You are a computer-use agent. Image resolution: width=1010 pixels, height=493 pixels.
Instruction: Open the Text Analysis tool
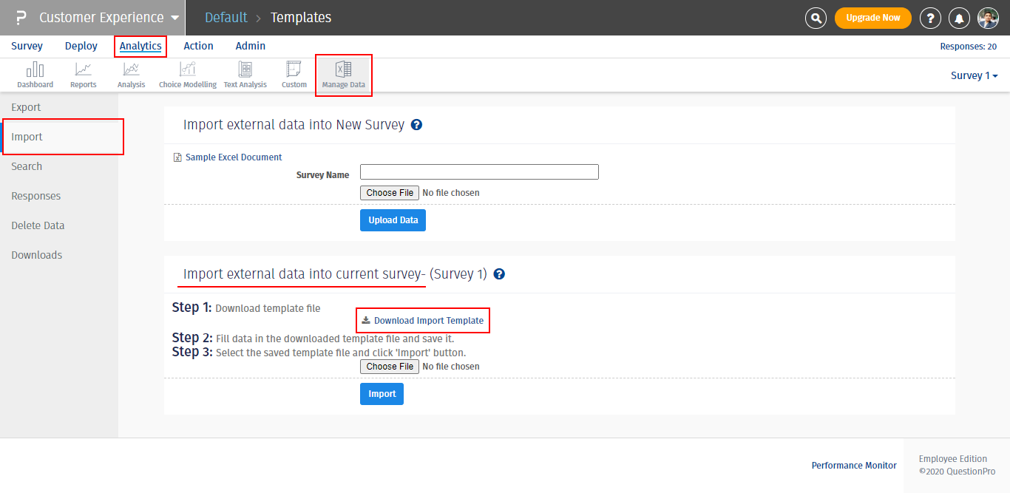(x=245, y=75)
